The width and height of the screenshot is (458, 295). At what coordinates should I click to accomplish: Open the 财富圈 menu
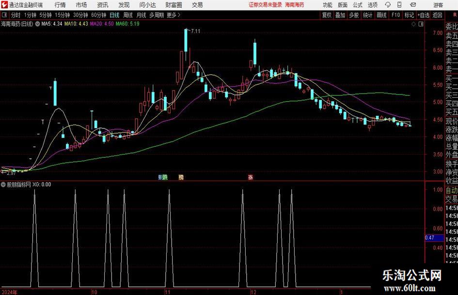coord(174,5)
